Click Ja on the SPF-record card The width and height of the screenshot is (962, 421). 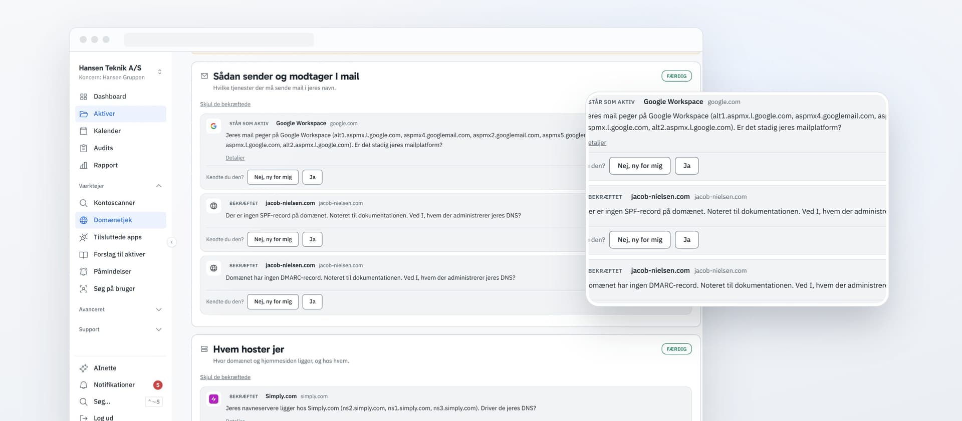click(312, 239)
